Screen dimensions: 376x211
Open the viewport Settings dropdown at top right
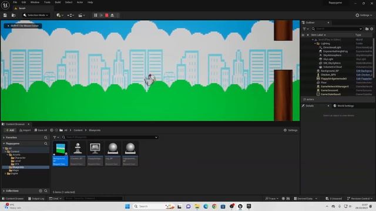[364, 15]
